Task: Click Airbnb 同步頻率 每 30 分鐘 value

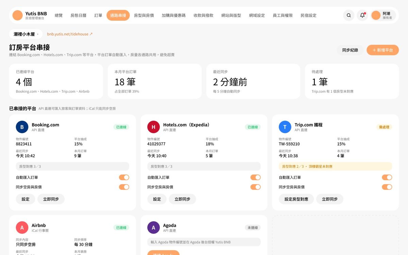Action: (83, 244)
